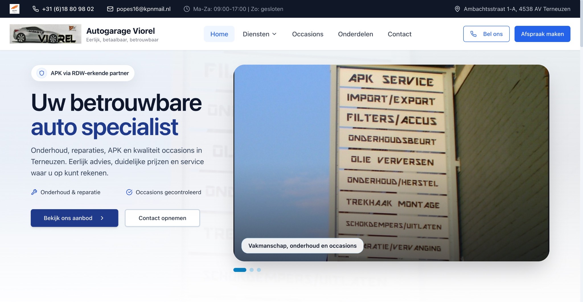Image resolution: width=583 pixels, height=302 pixels.
Task: Open the Occasions page
Action: click(308, 34)
